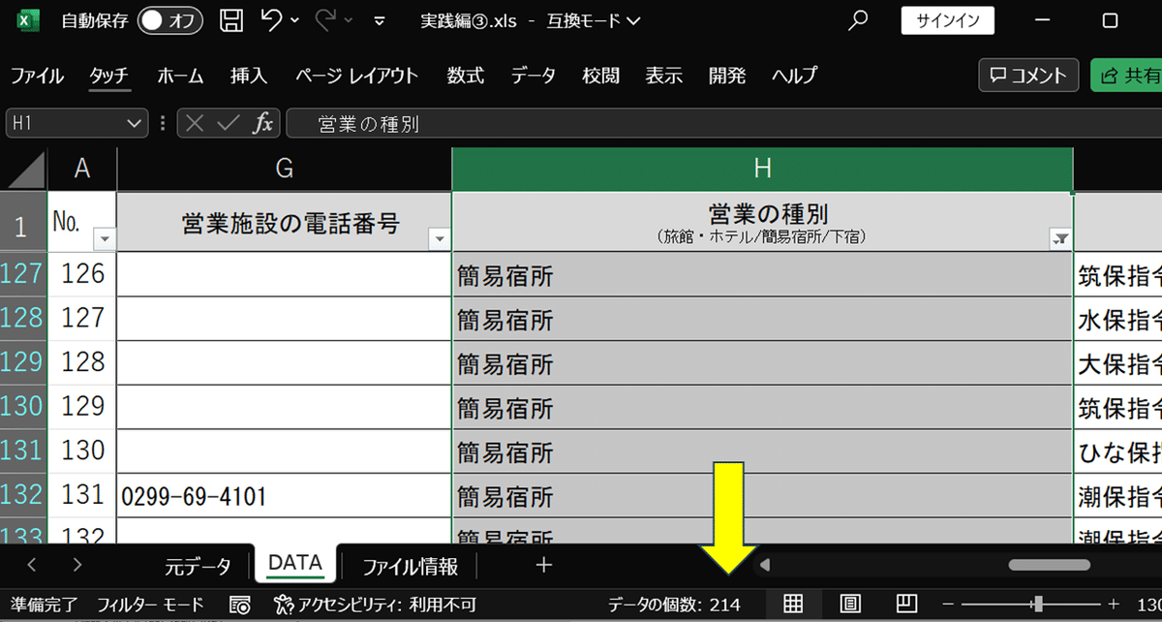Click 簡易宿所 cell in row 129

(762, 363)
